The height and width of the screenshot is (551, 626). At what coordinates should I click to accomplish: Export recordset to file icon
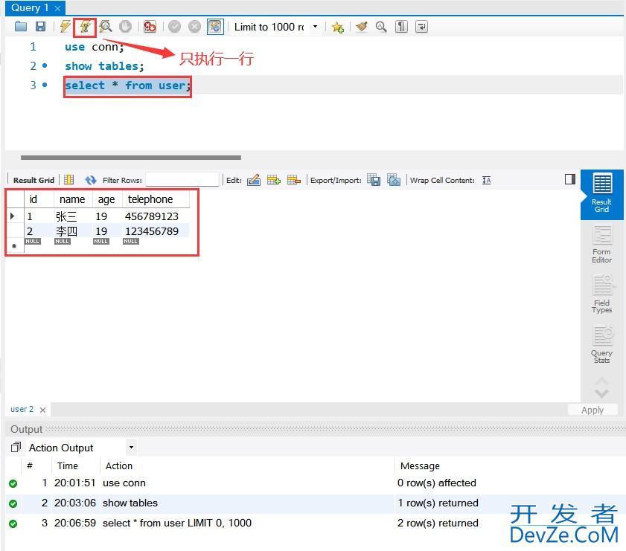tap(374, 180)
